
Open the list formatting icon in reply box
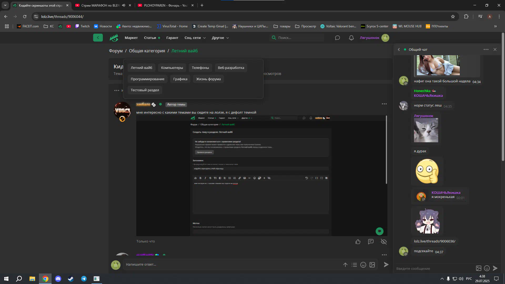[354, 265]
